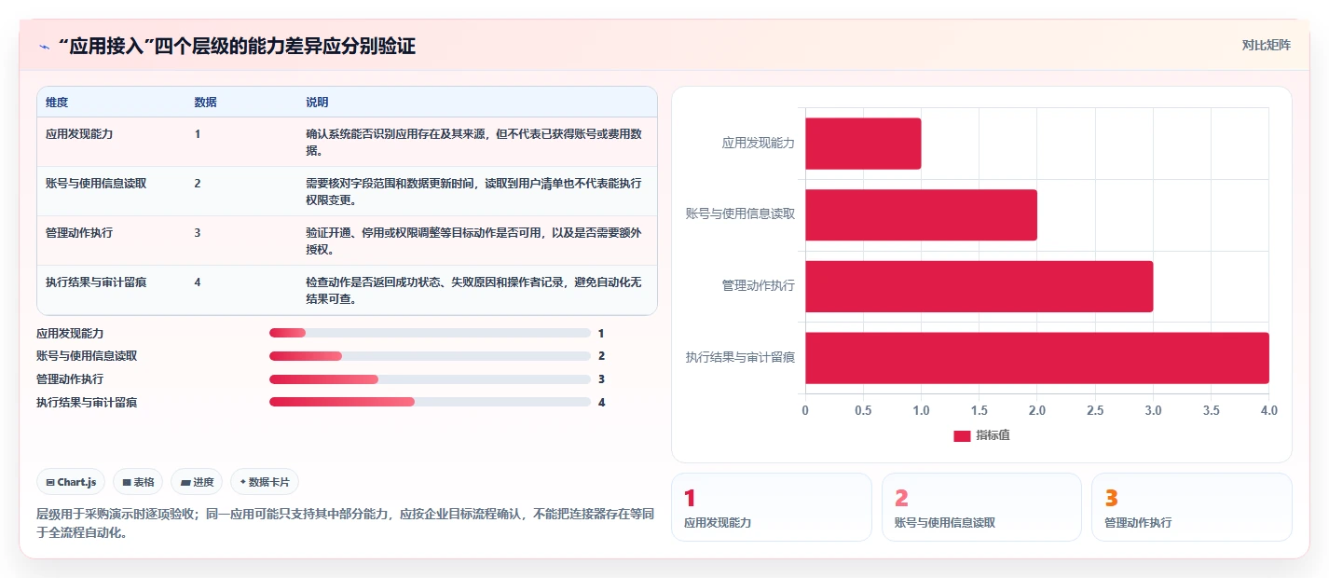Click description starting 确认系统能否识别应用存在
Image resolution: width=1329 pixels, height=578 pixels.
473,142
